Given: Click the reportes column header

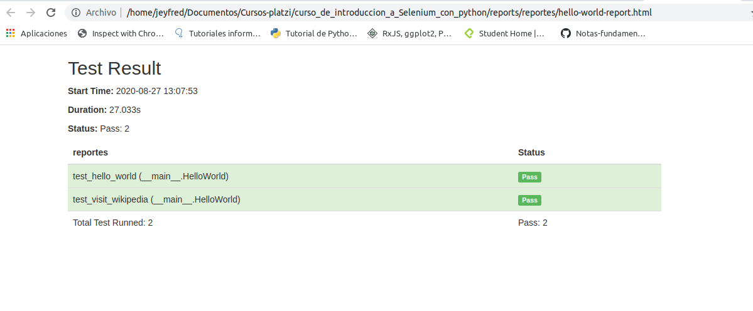Looking at the screenshot, I should [x=90, y=152].
